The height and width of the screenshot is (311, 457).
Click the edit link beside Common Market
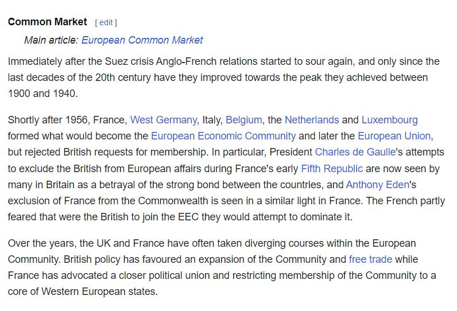tap(106, 22)
